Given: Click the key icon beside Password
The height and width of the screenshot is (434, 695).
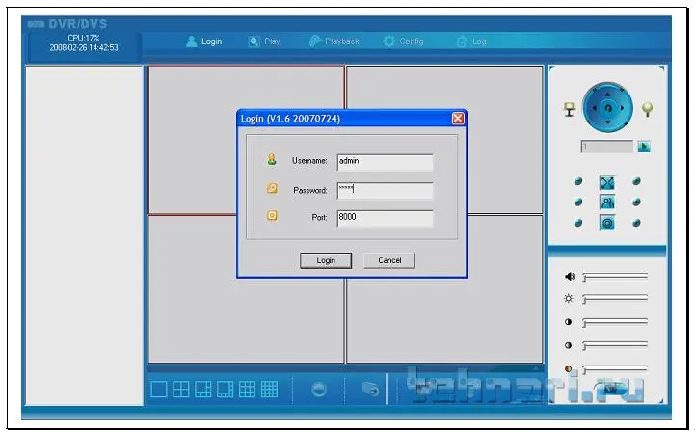Looking at the screenshot, I should (x=272, y=188).
